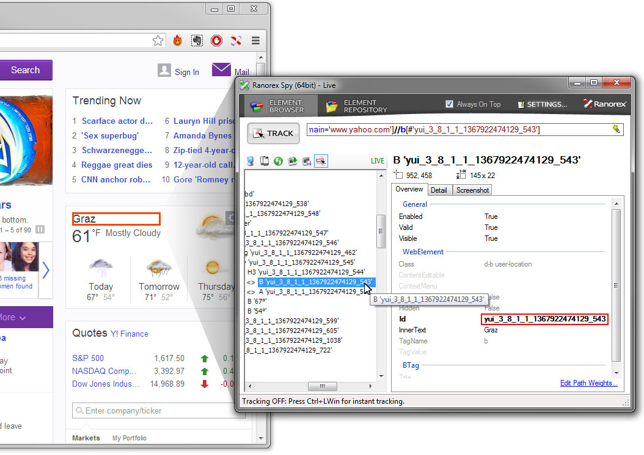Click the blue computer icon in the tree toolbar
The image size is (644, 455).
[x=250, y=161]
